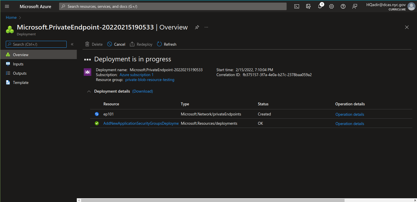Viewport: 417px width, 202px height.
Task: Open the Help question mark icon
Action: click(343, 6)
